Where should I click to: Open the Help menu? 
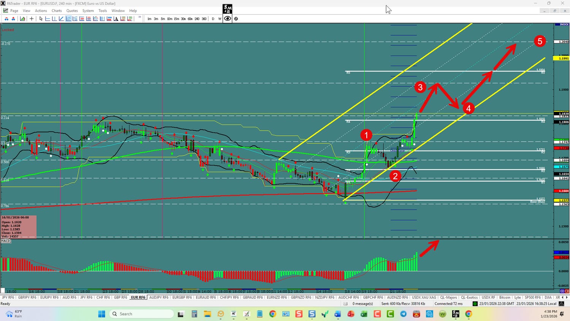point(133,11)
